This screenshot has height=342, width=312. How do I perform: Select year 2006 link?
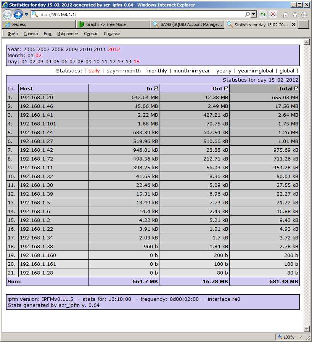29,49
